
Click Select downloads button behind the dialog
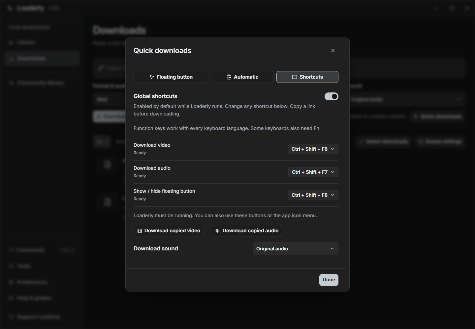384,141
